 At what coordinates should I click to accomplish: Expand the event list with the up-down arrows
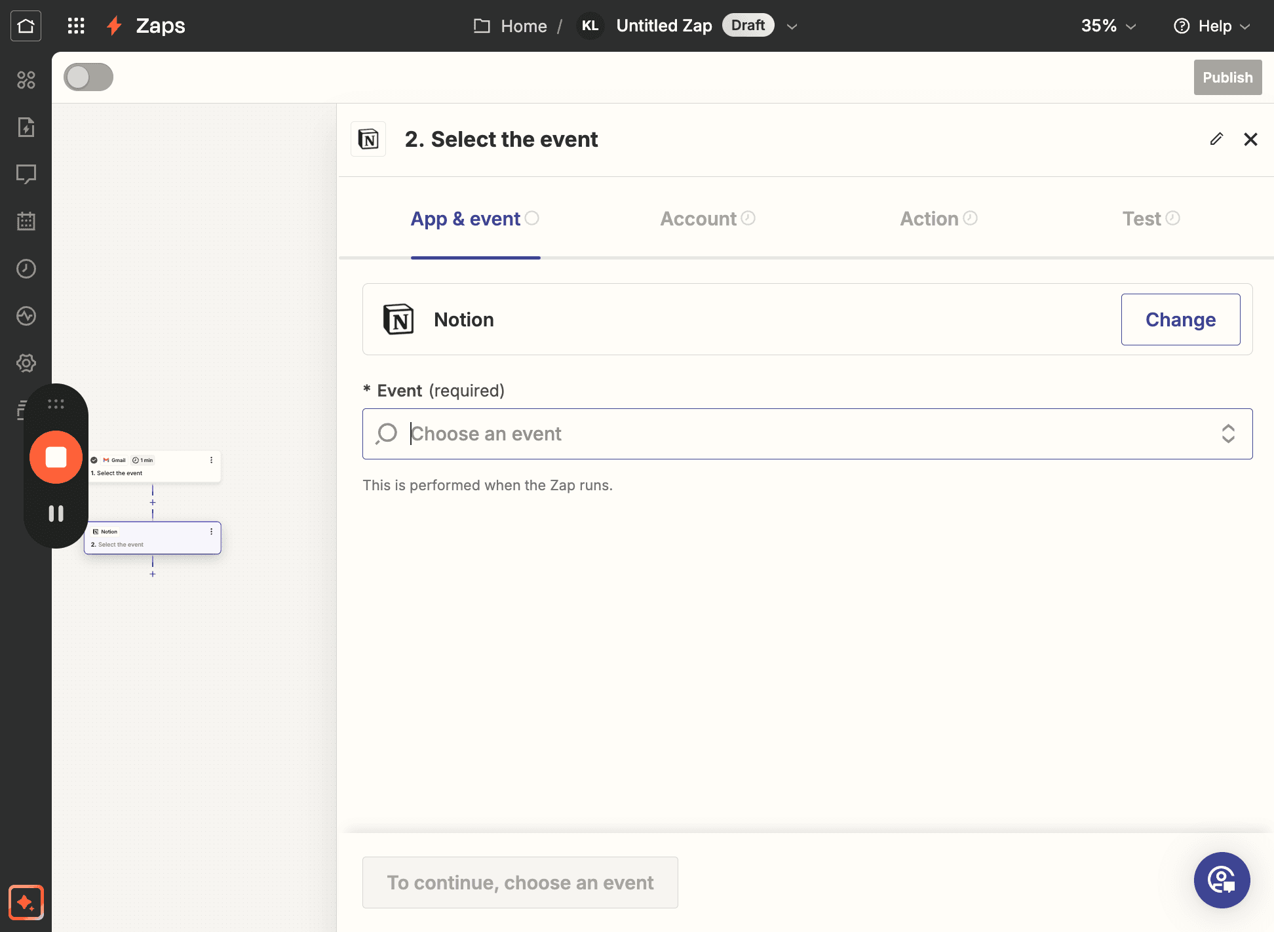pos(1228,434)
